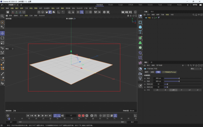Switch to the Sculpt layout tab
This screenshot has height=127, width=203.
[120, 5]
